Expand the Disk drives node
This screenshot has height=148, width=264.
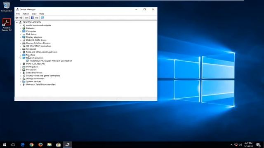coord(20,35)
